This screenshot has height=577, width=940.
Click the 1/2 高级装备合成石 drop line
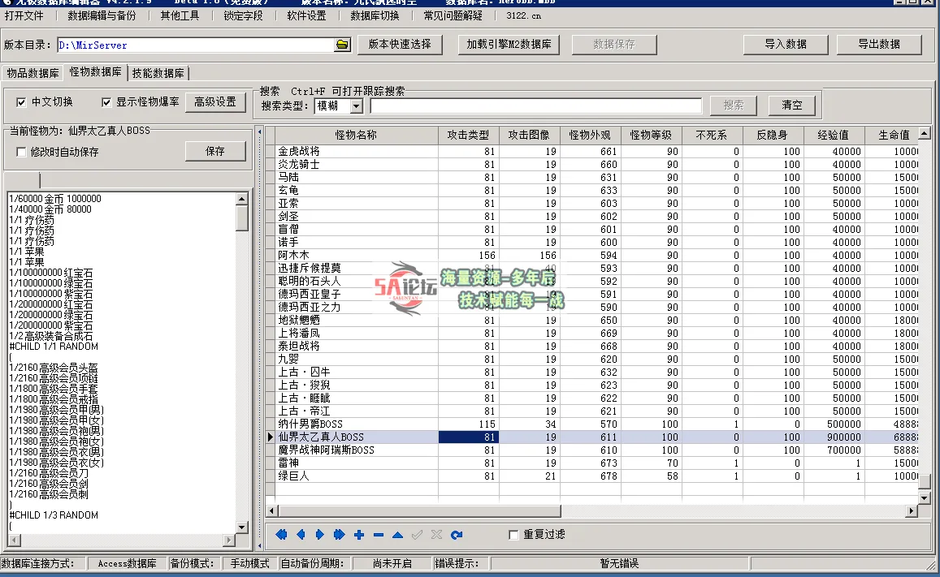[x=51, y=336]
